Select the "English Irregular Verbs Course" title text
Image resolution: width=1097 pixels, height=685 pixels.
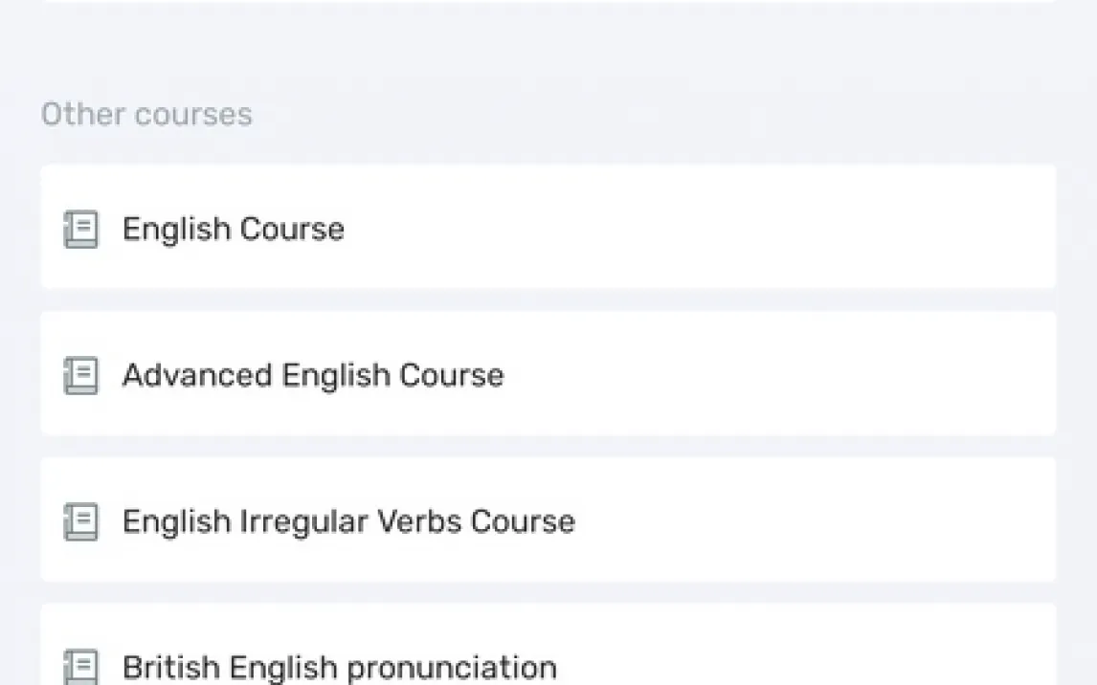tap(348, 521)
